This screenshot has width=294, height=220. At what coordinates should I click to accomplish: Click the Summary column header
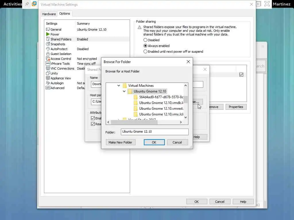(x=83, y=23)
